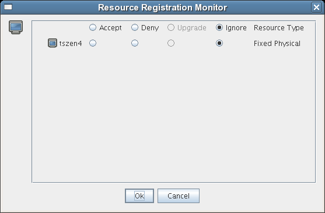
Task: Click the Fixed Physical resource type text
Action: pyautogui.click(x=277, y=44)
